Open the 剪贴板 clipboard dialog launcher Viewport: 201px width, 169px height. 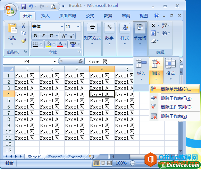(26, 51)
